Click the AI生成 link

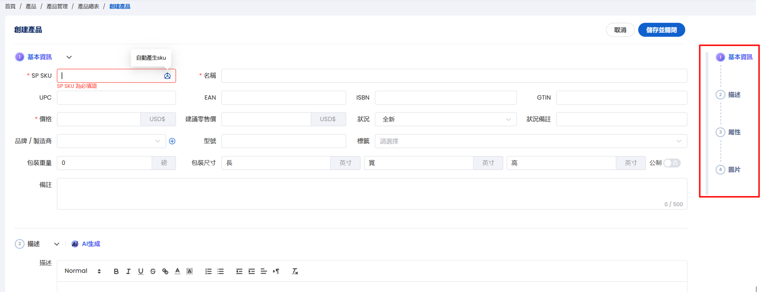tap(91, 244)
